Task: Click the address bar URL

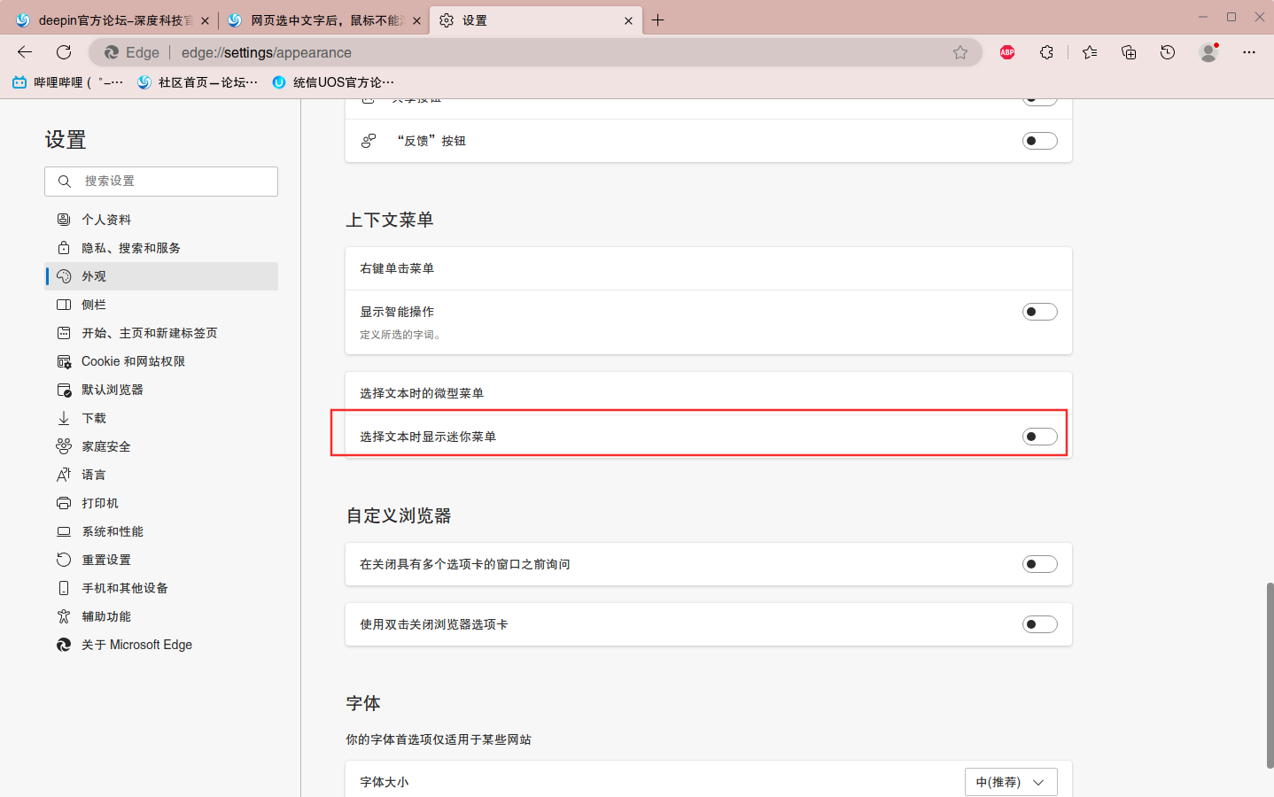Action: (x=267, y=52)
